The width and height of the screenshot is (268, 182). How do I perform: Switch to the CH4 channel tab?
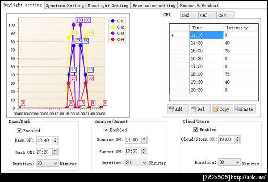[226, 15]
